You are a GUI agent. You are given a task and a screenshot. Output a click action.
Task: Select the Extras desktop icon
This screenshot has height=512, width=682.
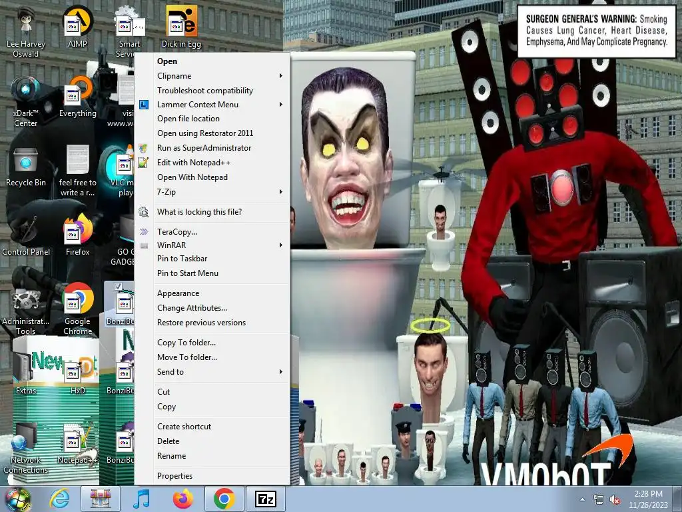click(26, 373)
